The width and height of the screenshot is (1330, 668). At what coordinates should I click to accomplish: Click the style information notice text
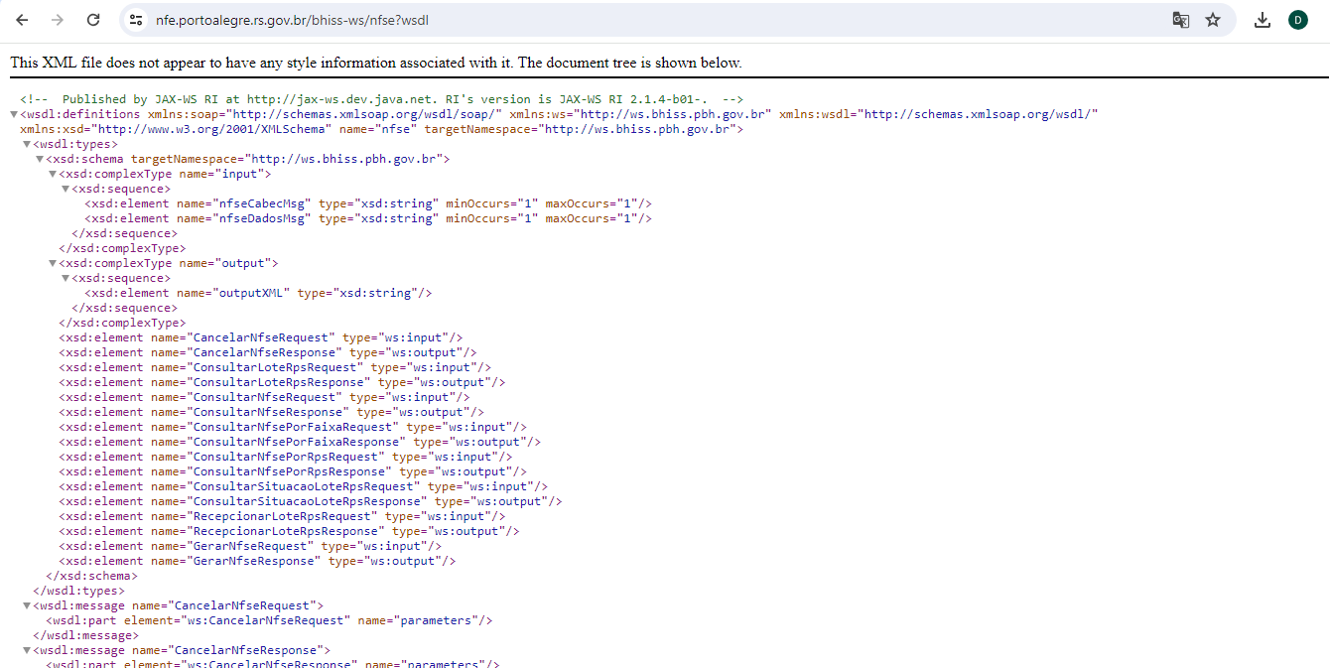tap(376, 63)
